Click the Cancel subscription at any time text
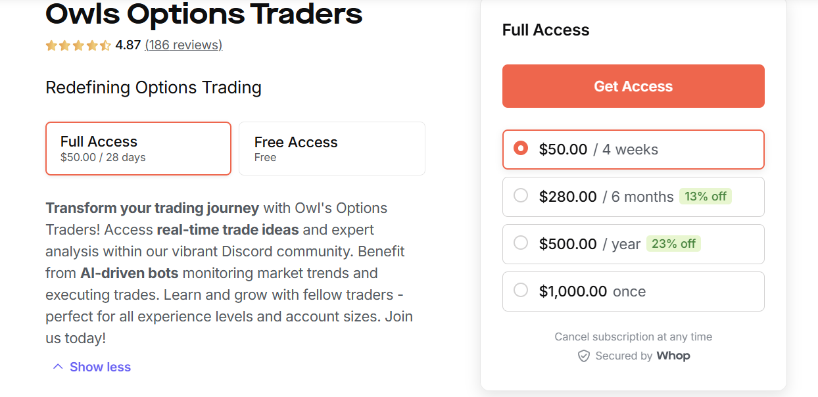The width and height of the screenshot is (818, 397). [633, 336]
